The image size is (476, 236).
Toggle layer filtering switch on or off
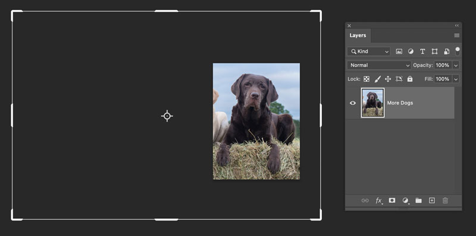click(457, 51)
